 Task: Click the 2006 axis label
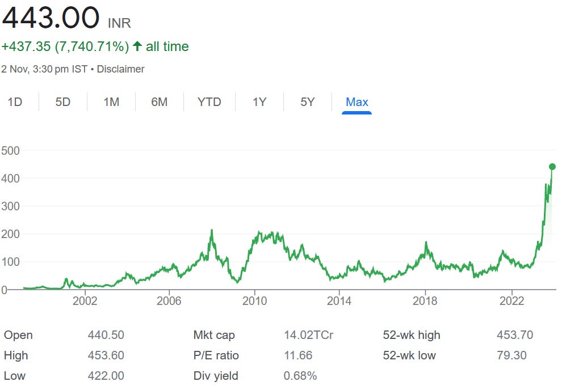click(169, 301)
